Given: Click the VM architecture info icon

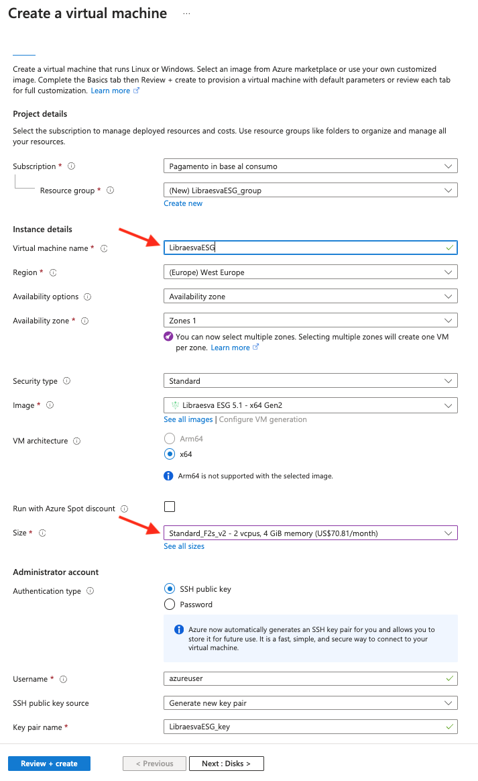Looking at the screenshot, I should coord(76,441).
